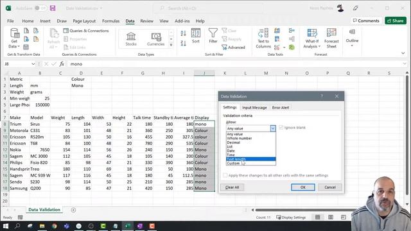
Task: Click Cancel in Data Validation dialog
Action: pyautogui.click(x=329, y=187)
